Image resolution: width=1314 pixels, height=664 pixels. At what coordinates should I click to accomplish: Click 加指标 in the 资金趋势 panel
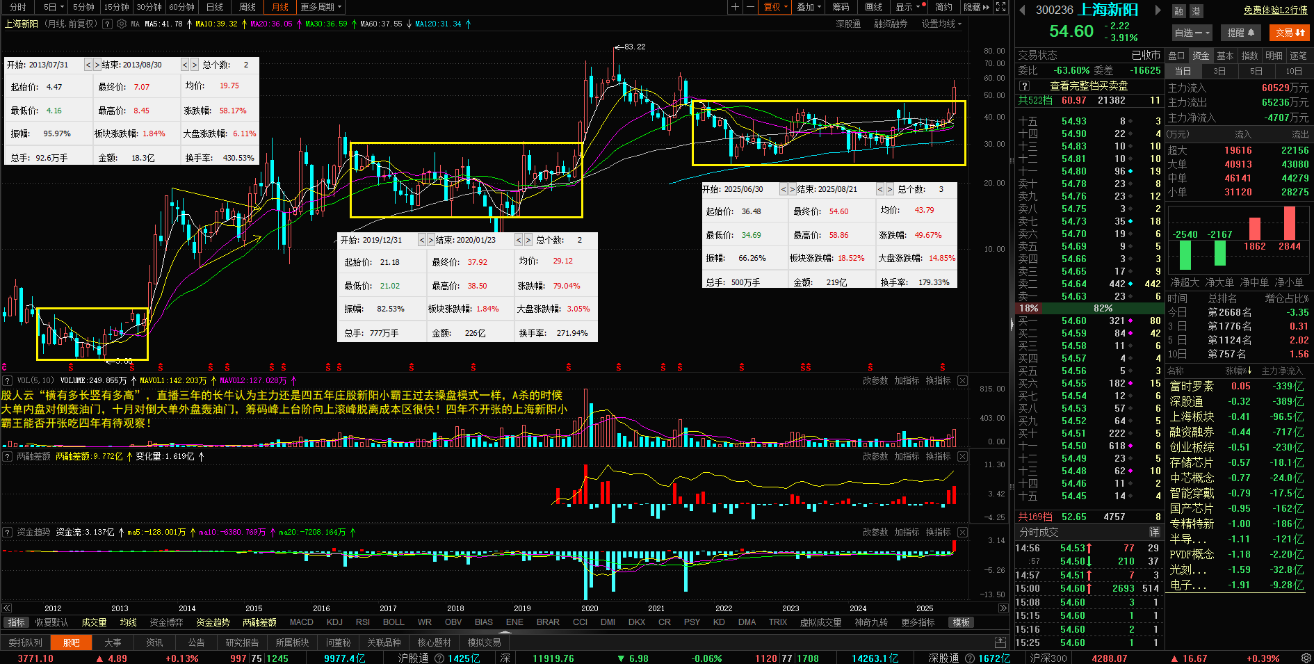click(907, 532)
